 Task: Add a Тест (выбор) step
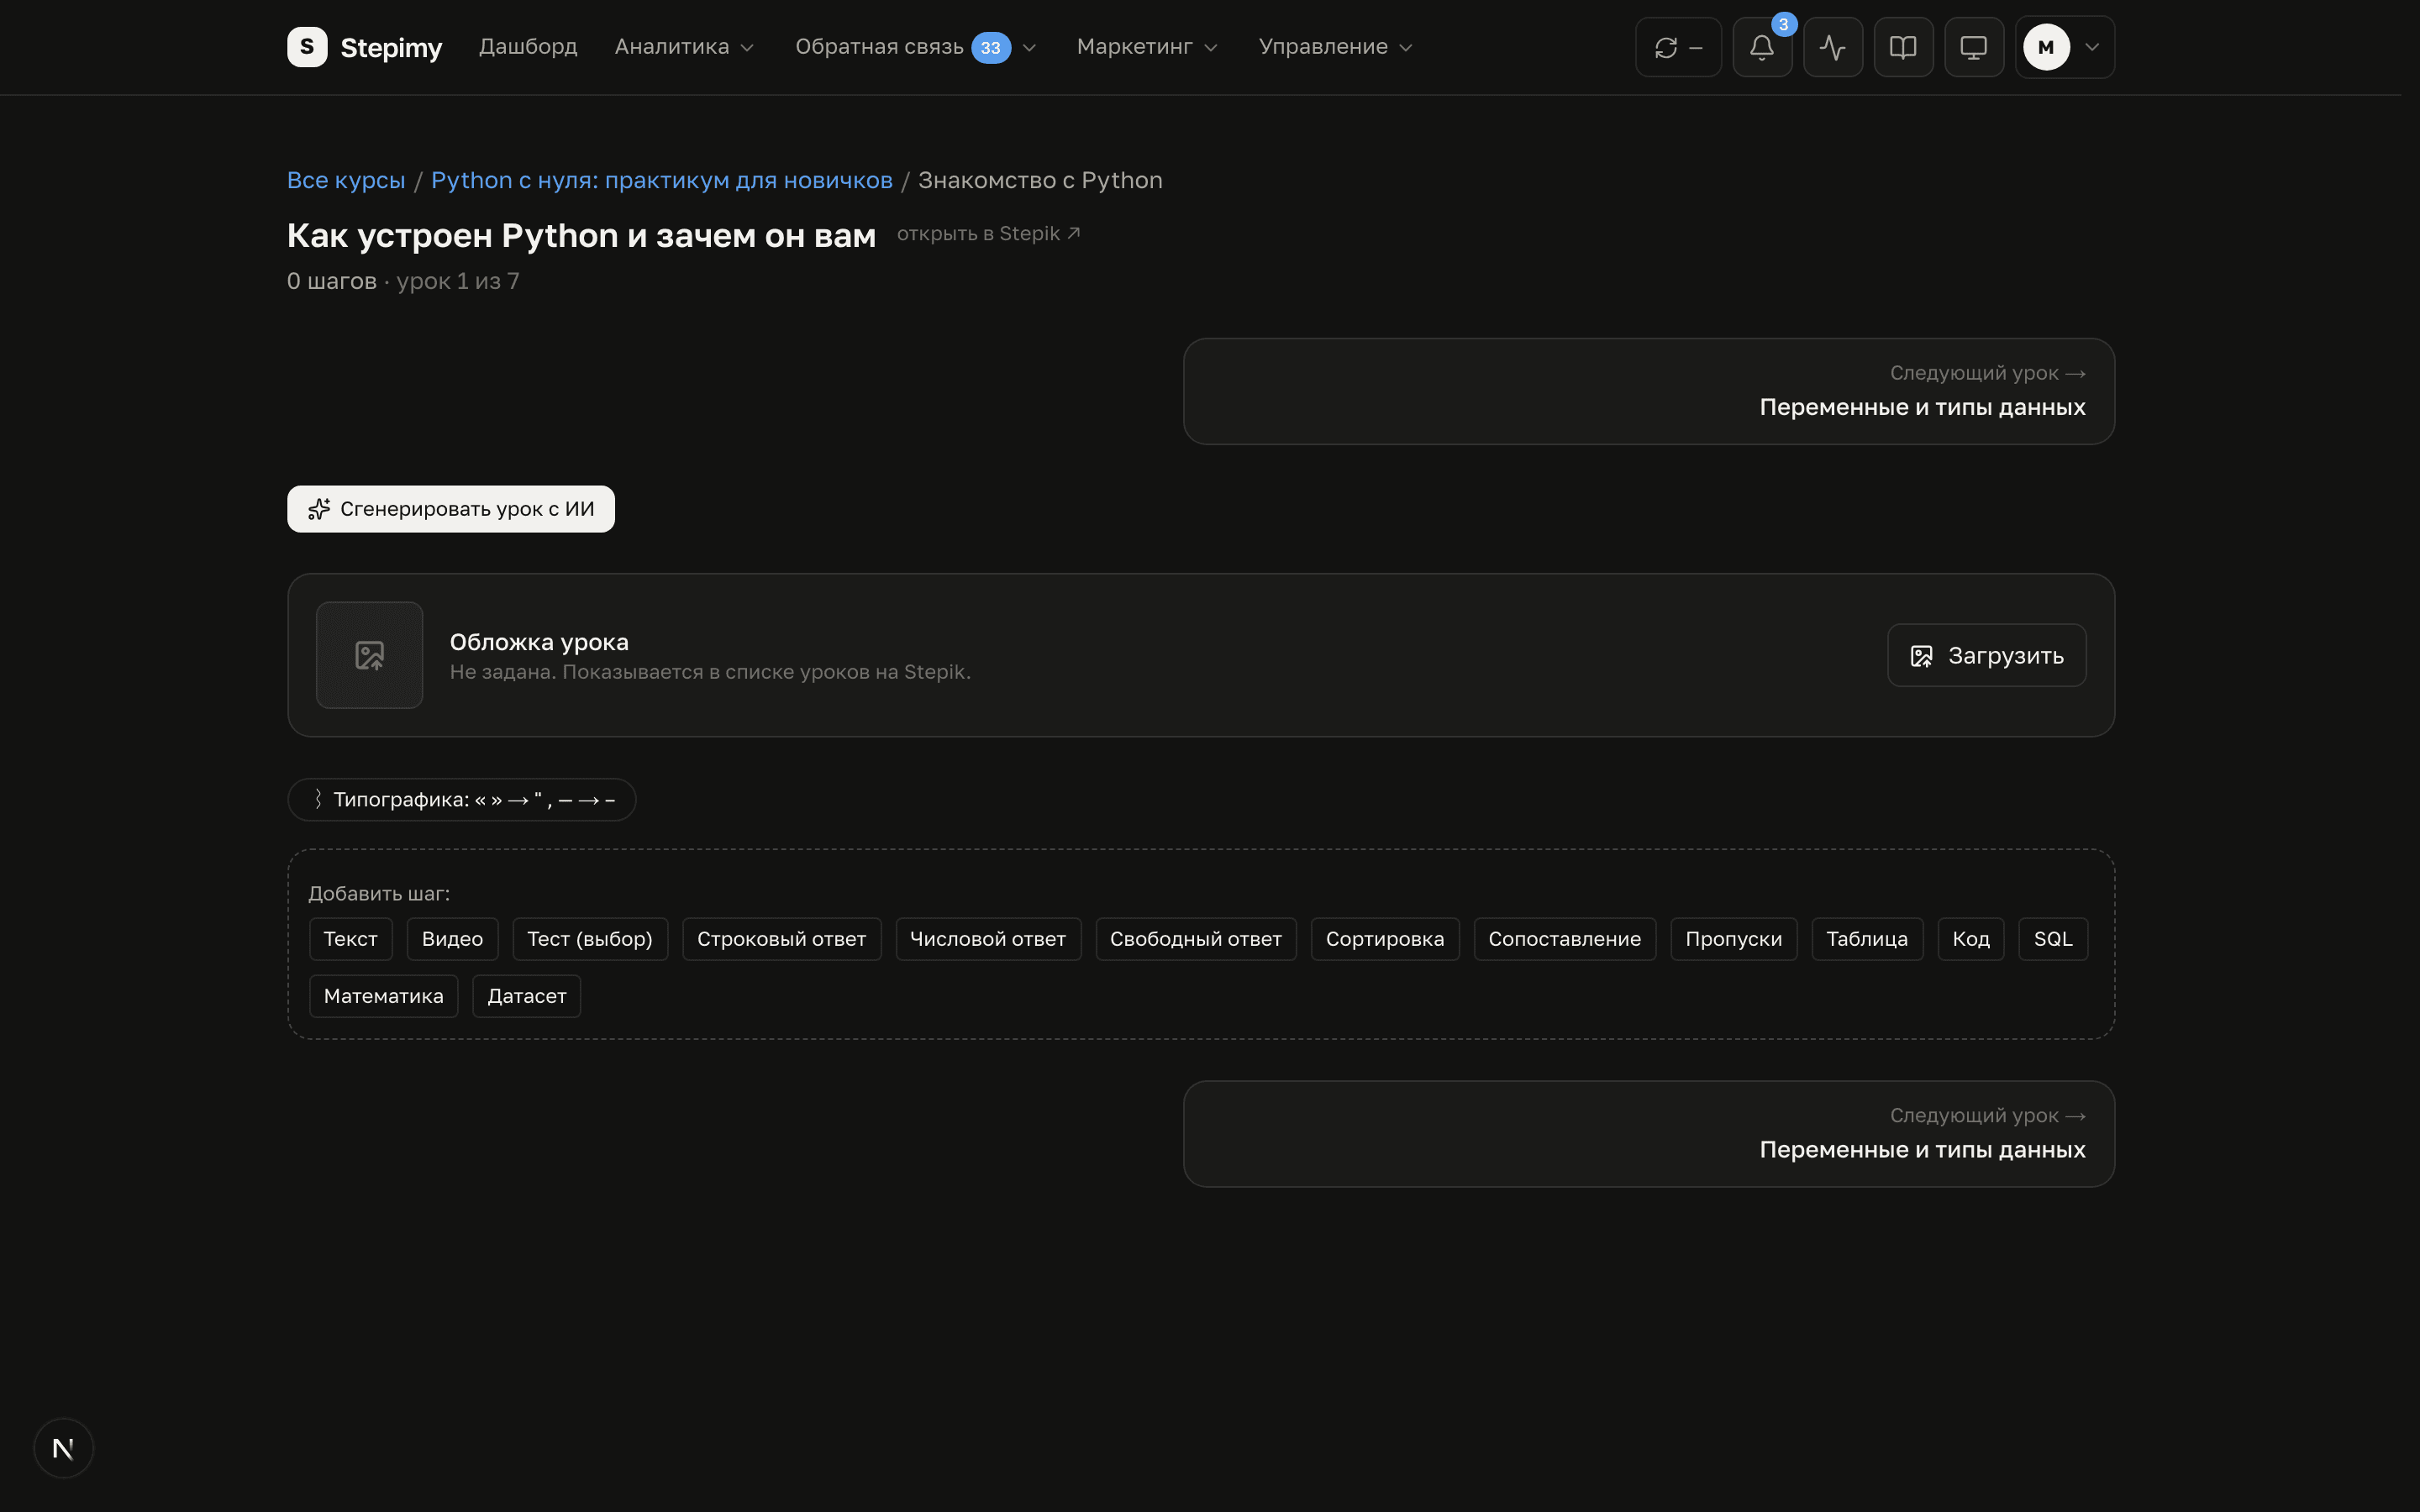pyautogui.click(x=590, y=938)
